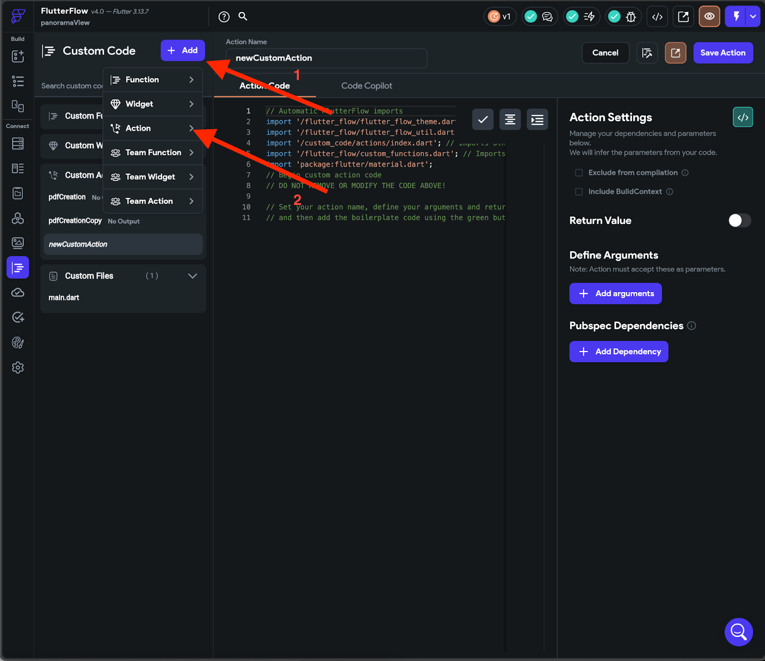
Task: Select the newCustomAction list item
Action: click(123, 244)
